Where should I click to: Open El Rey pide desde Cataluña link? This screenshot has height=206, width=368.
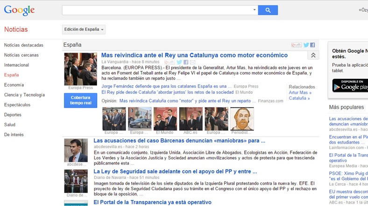[168, 92]
